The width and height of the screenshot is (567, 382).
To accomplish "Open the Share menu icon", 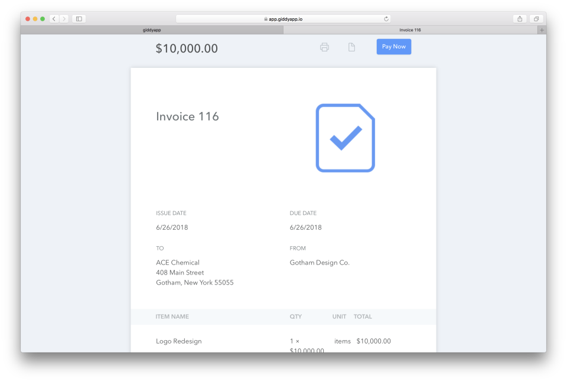I will (x=520, y=19).
